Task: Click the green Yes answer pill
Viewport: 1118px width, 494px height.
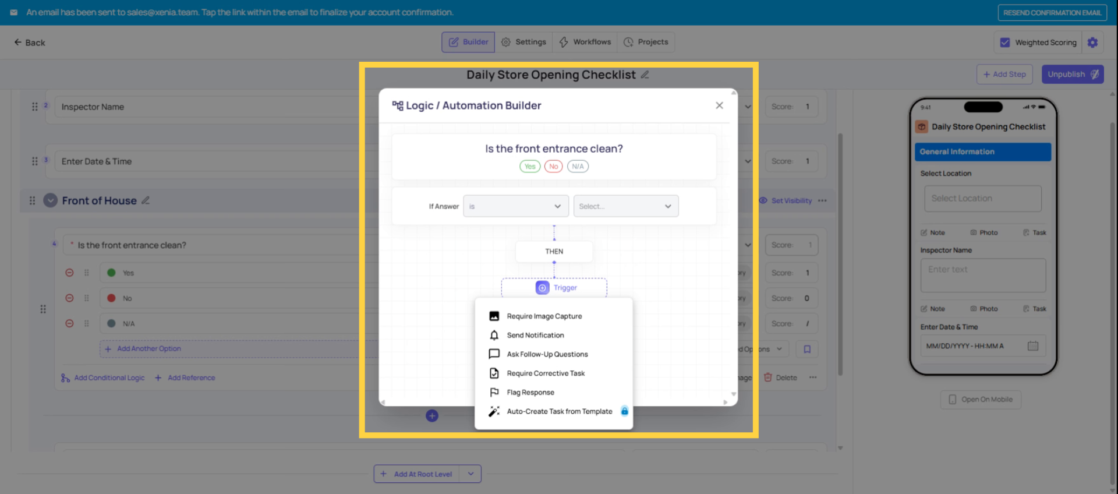Action: pos(530,167)
